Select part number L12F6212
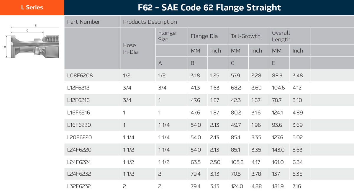The width and height of the screenshot is (354, 191). coord(78,88)
